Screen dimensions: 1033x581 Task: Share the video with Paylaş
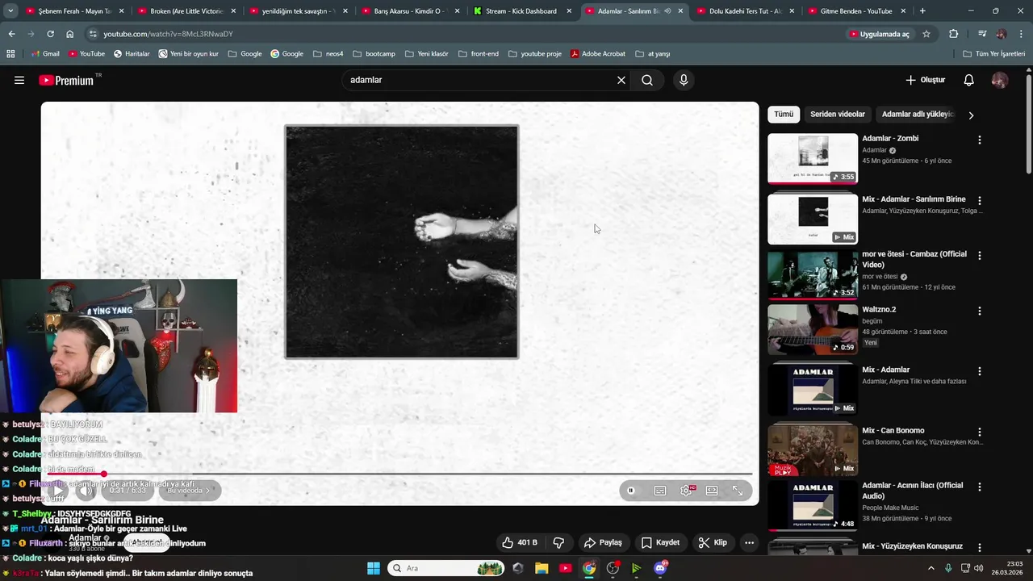604,542
